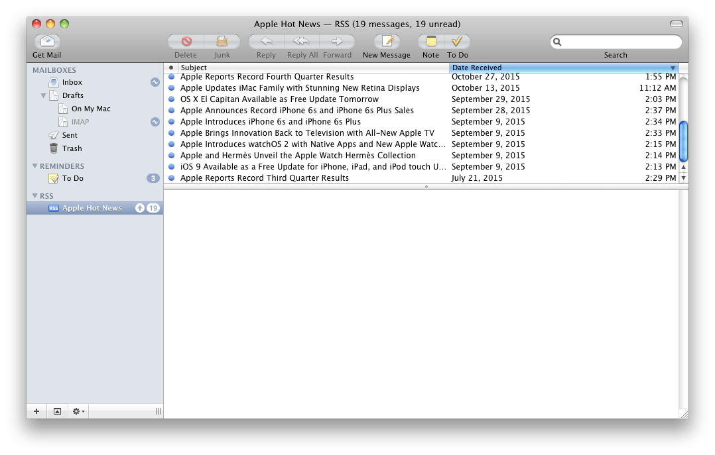Click the Get Mail envelope icon
The image size is (715, 455).
[47, 41]
